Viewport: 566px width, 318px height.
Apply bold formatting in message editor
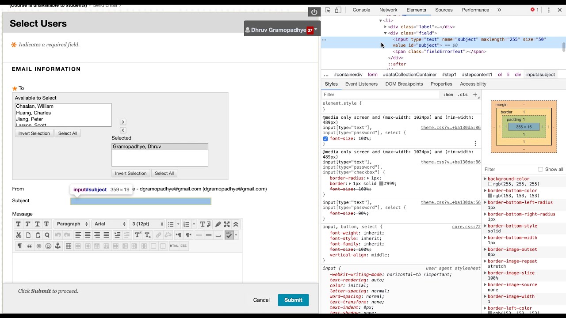[x=18, y=224]
